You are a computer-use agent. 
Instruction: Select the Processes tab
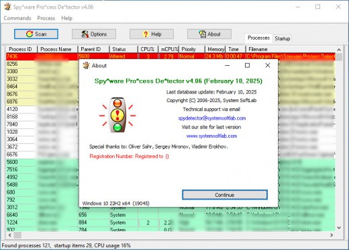click(x=258, y=38)
